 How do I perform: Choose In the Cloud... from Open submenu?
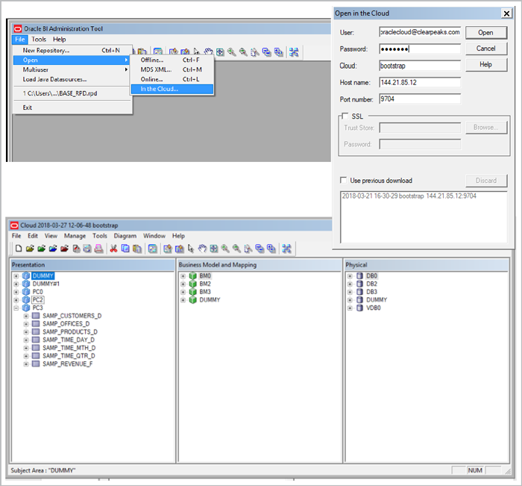tap(172, 89)
